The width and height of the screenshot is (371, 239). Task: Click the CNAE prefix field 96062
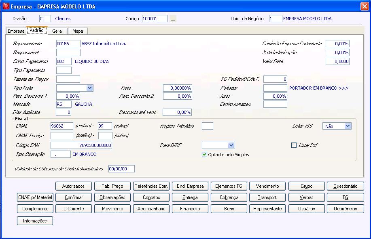click(62, 126)
